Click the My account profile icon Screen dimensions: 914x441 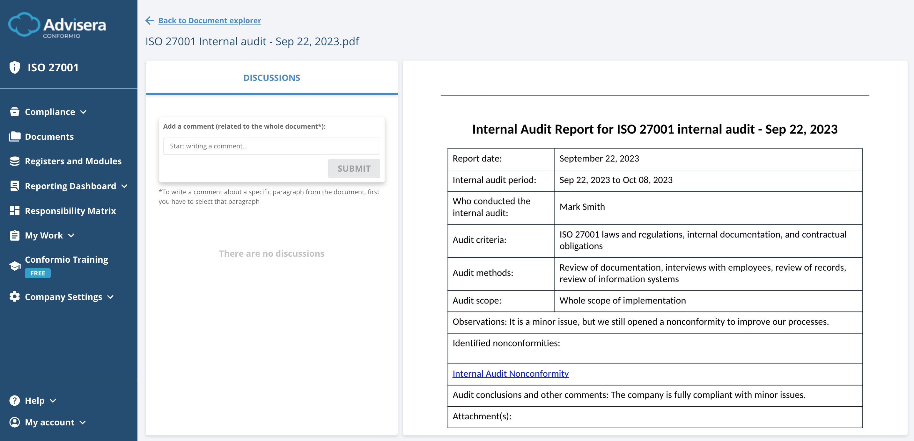coord(15,422)
